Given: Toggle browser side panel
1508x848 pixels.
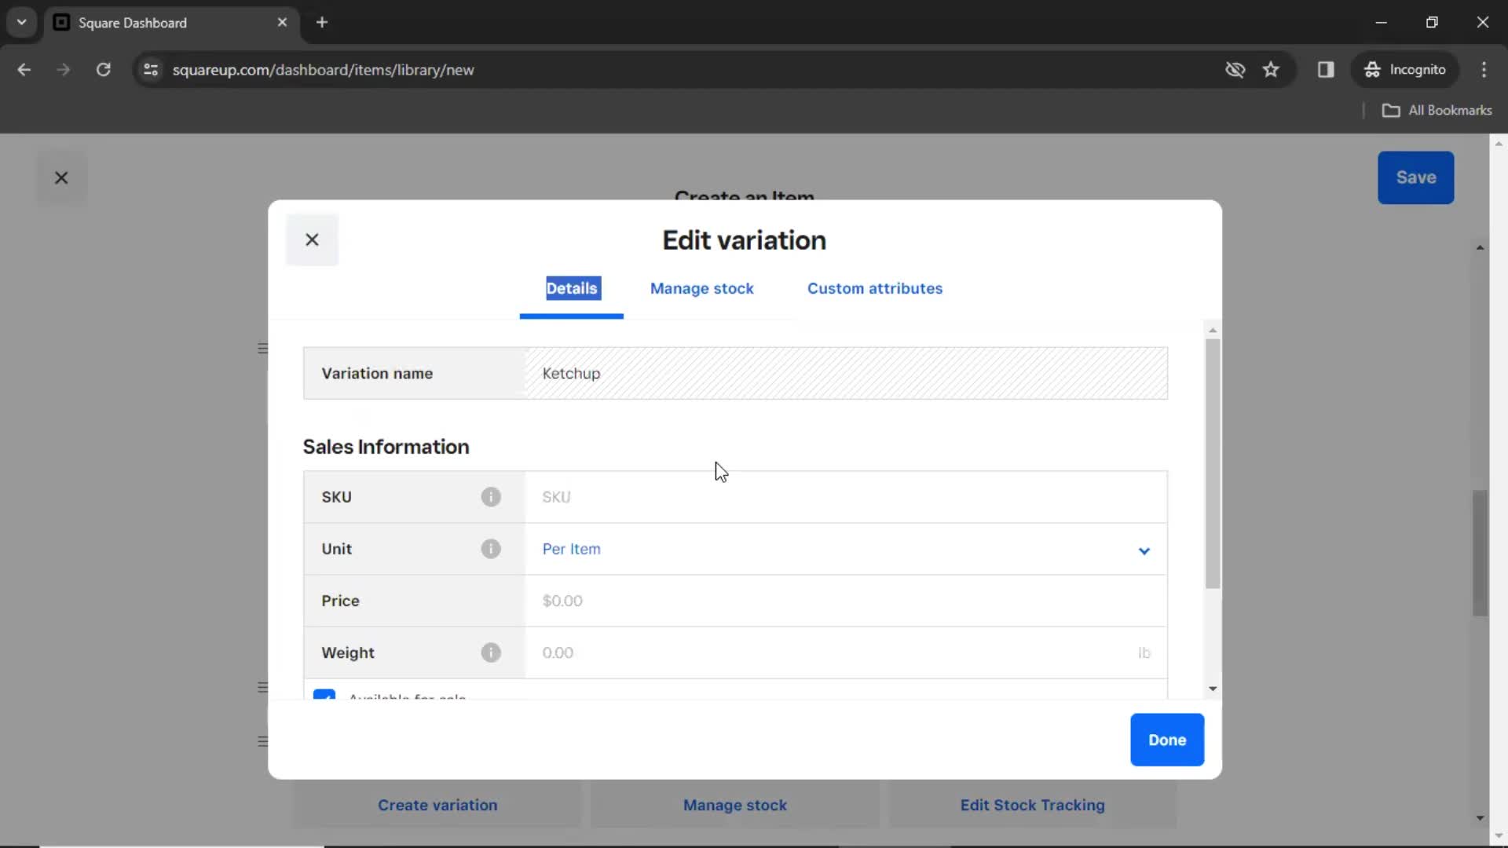Looking at the screenshot, I should pyautogui.click(x=1326, y=70).
